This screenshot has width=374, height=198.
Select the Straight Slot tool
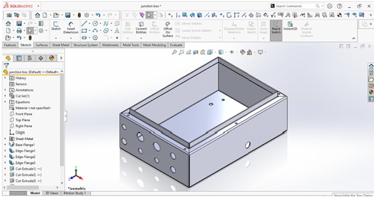pos(84,38)
